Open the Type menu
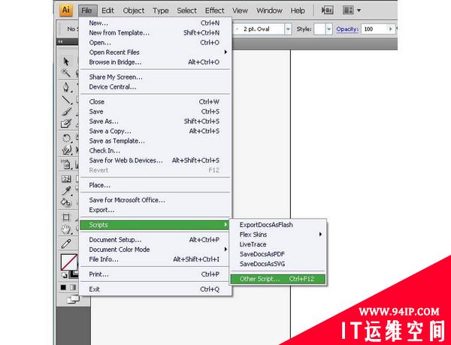This screenshot has height=345, width=451. point(161,11)
